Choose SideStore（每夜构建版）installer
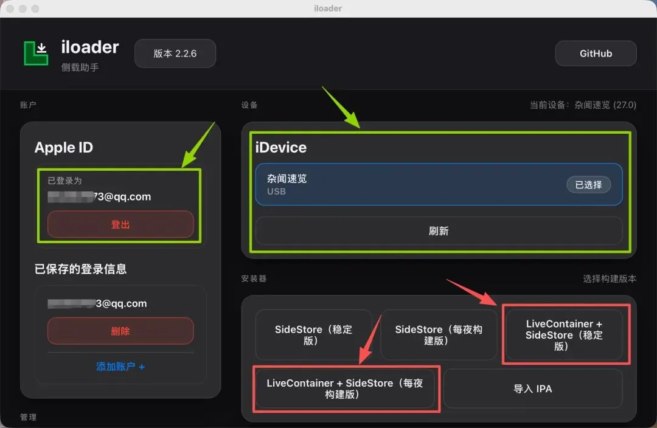657x428 pixels. point(439,334)
